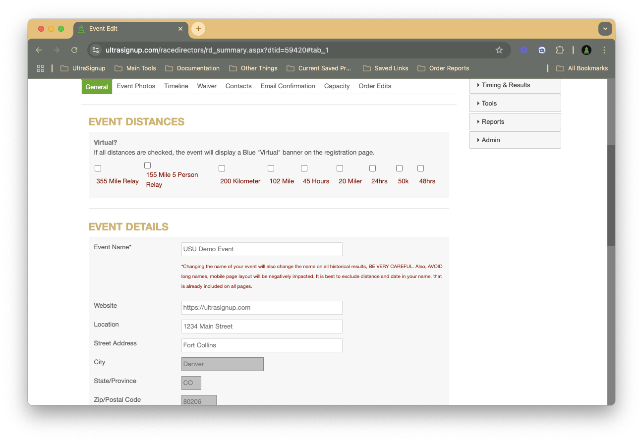Expand the Timing & Results section
This screenshot has height=442, width=643.
[515, 85]
